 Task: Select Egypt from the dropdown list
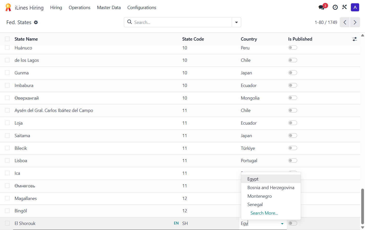271,179
